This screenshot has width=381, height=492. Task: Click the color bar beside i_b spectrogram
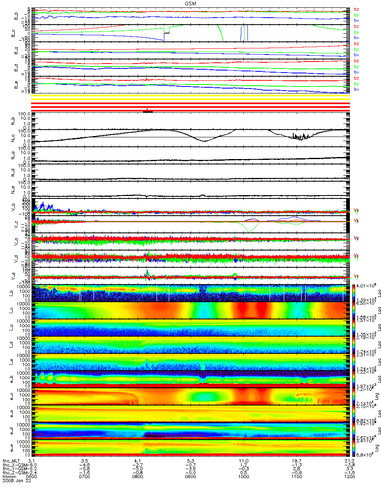tap(354, 293)
